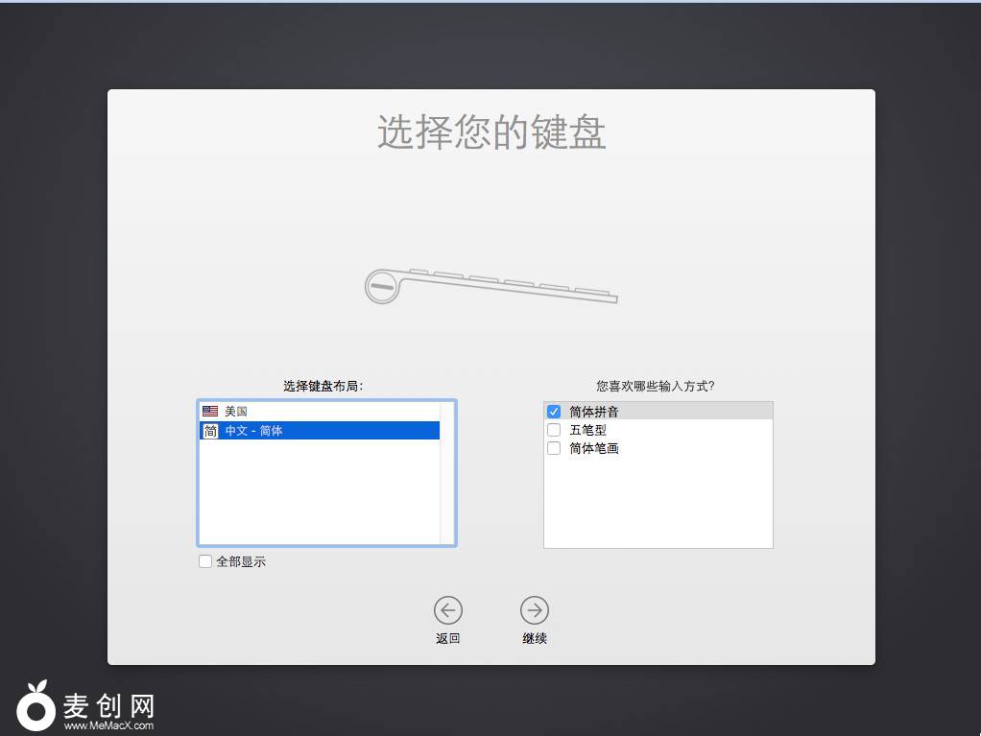
Task: Click the 五笔型 text label
Action: (x=587, y=430)
